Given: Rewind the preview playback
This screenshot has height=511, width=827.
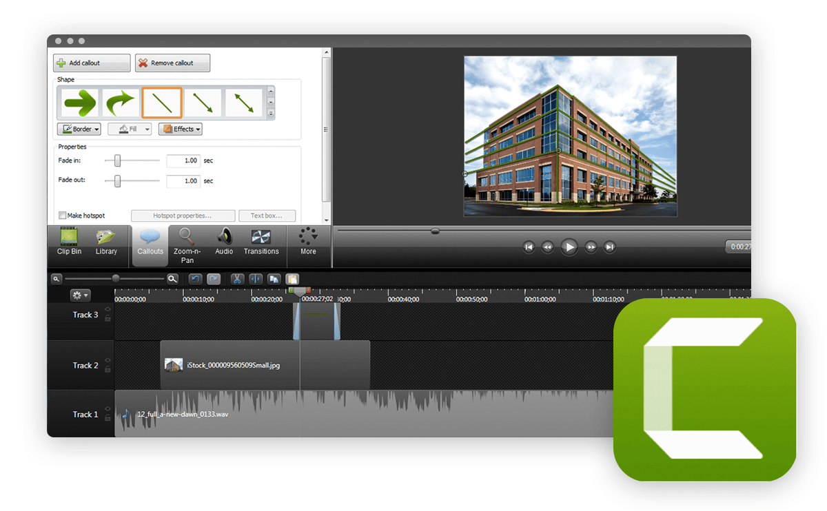Looking at the screenshot, I should pos(547,247).
